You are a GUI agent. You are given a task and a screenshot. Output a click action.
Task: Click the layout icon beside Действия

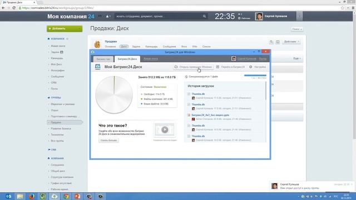pos(278,42)
